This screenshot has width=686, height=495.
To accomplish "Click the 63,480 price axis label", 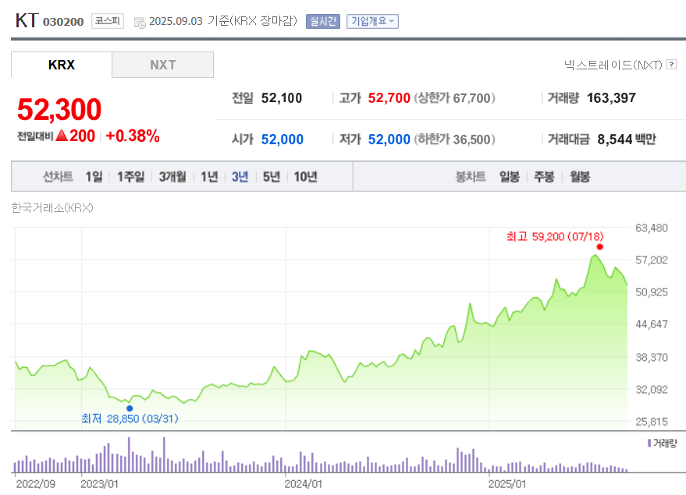I will coord(652,228).
